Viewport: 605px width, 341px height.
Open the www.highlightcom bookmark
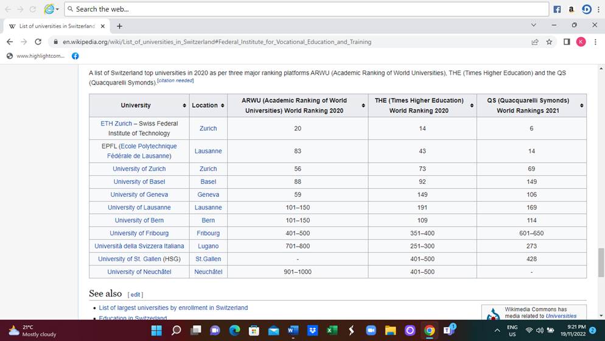pyautogui.click(x=36, y=56)
